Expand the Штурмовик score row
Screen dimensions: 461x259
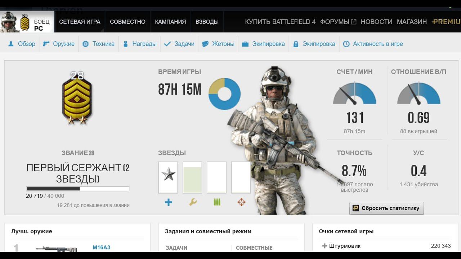[385, 246]
